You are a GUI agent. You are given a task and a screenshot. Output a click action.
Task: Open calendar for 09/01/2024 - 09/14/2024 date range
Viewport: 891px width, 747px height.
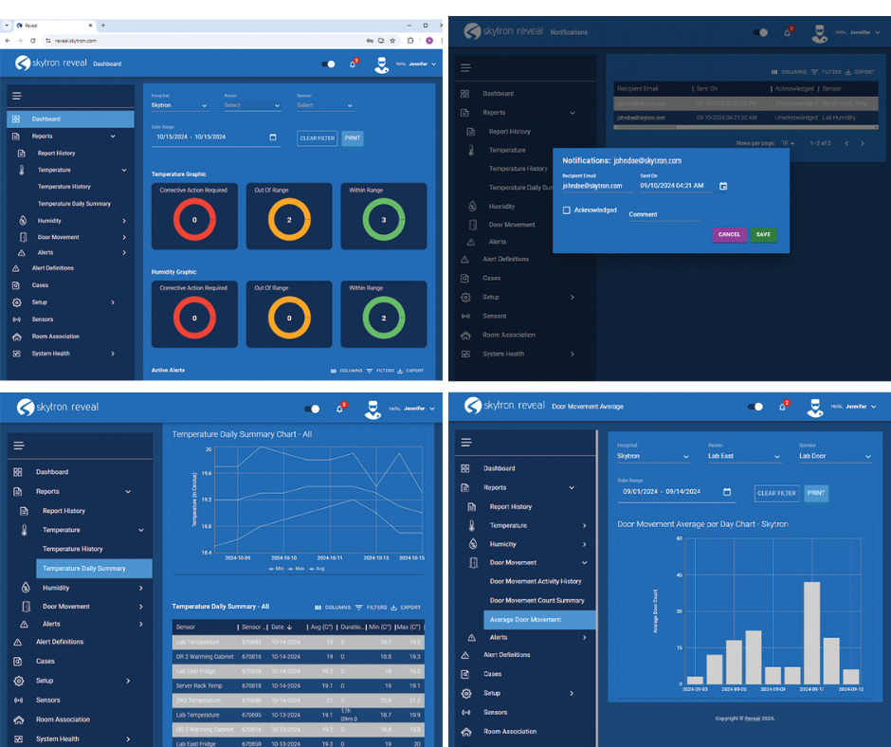click(x=727, y=492)
